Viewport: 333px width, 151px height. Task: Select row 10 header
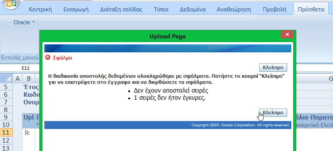point(6,125)
